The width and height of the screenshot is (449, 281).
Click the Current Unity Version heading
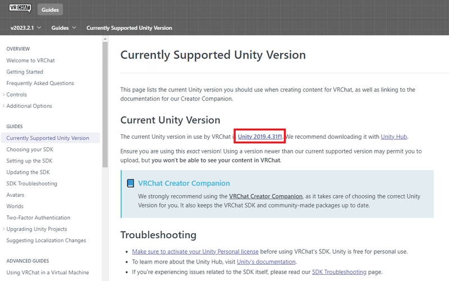pyautogui.click(x=170, y=120)
